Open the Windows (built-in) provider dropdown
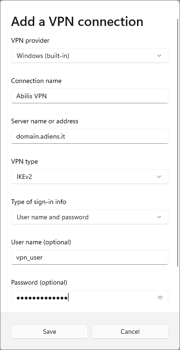This screenshot has width=180, height=350. [90, 56]
